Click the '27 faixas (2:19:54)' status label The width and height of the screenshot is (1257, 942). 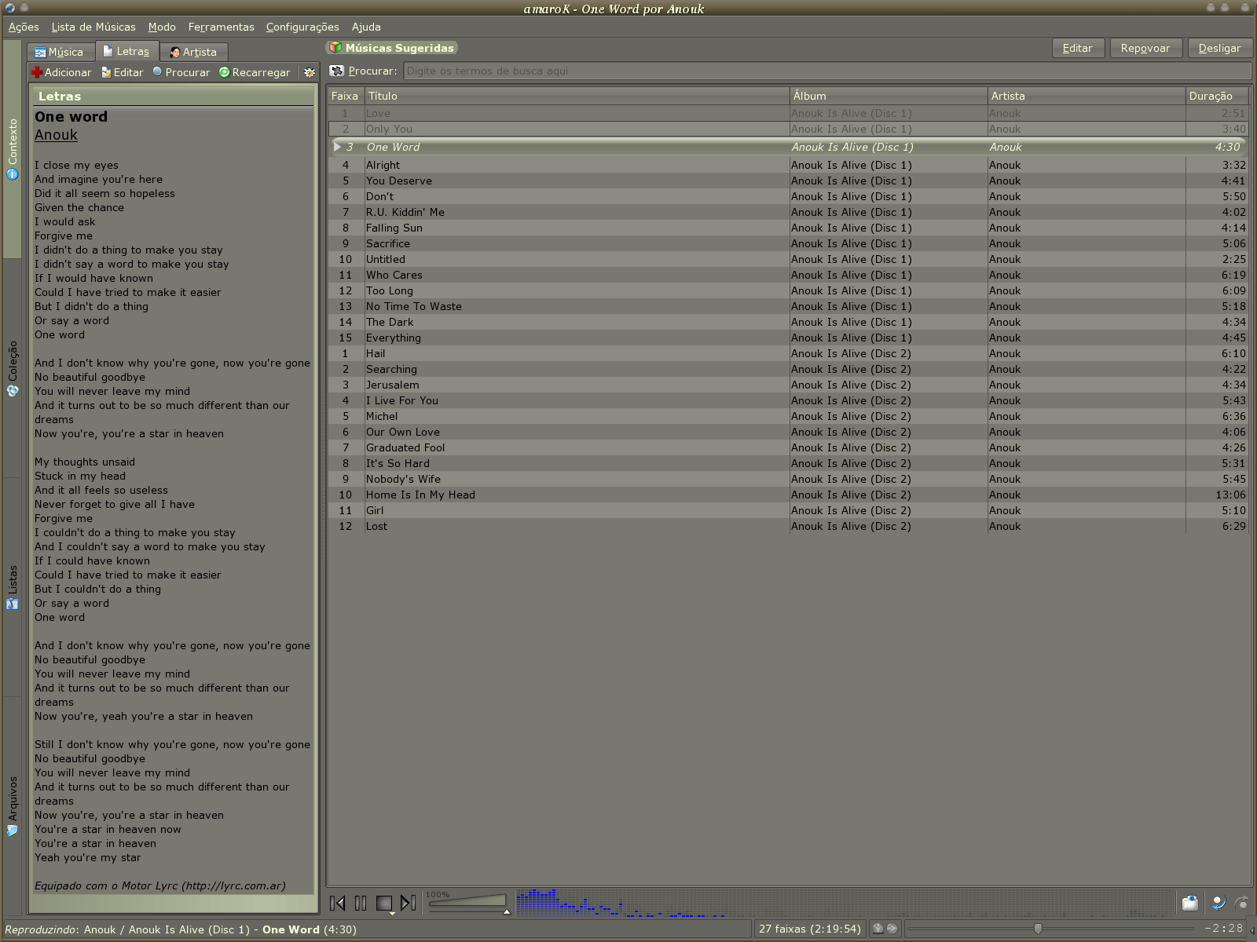point(809,929)
